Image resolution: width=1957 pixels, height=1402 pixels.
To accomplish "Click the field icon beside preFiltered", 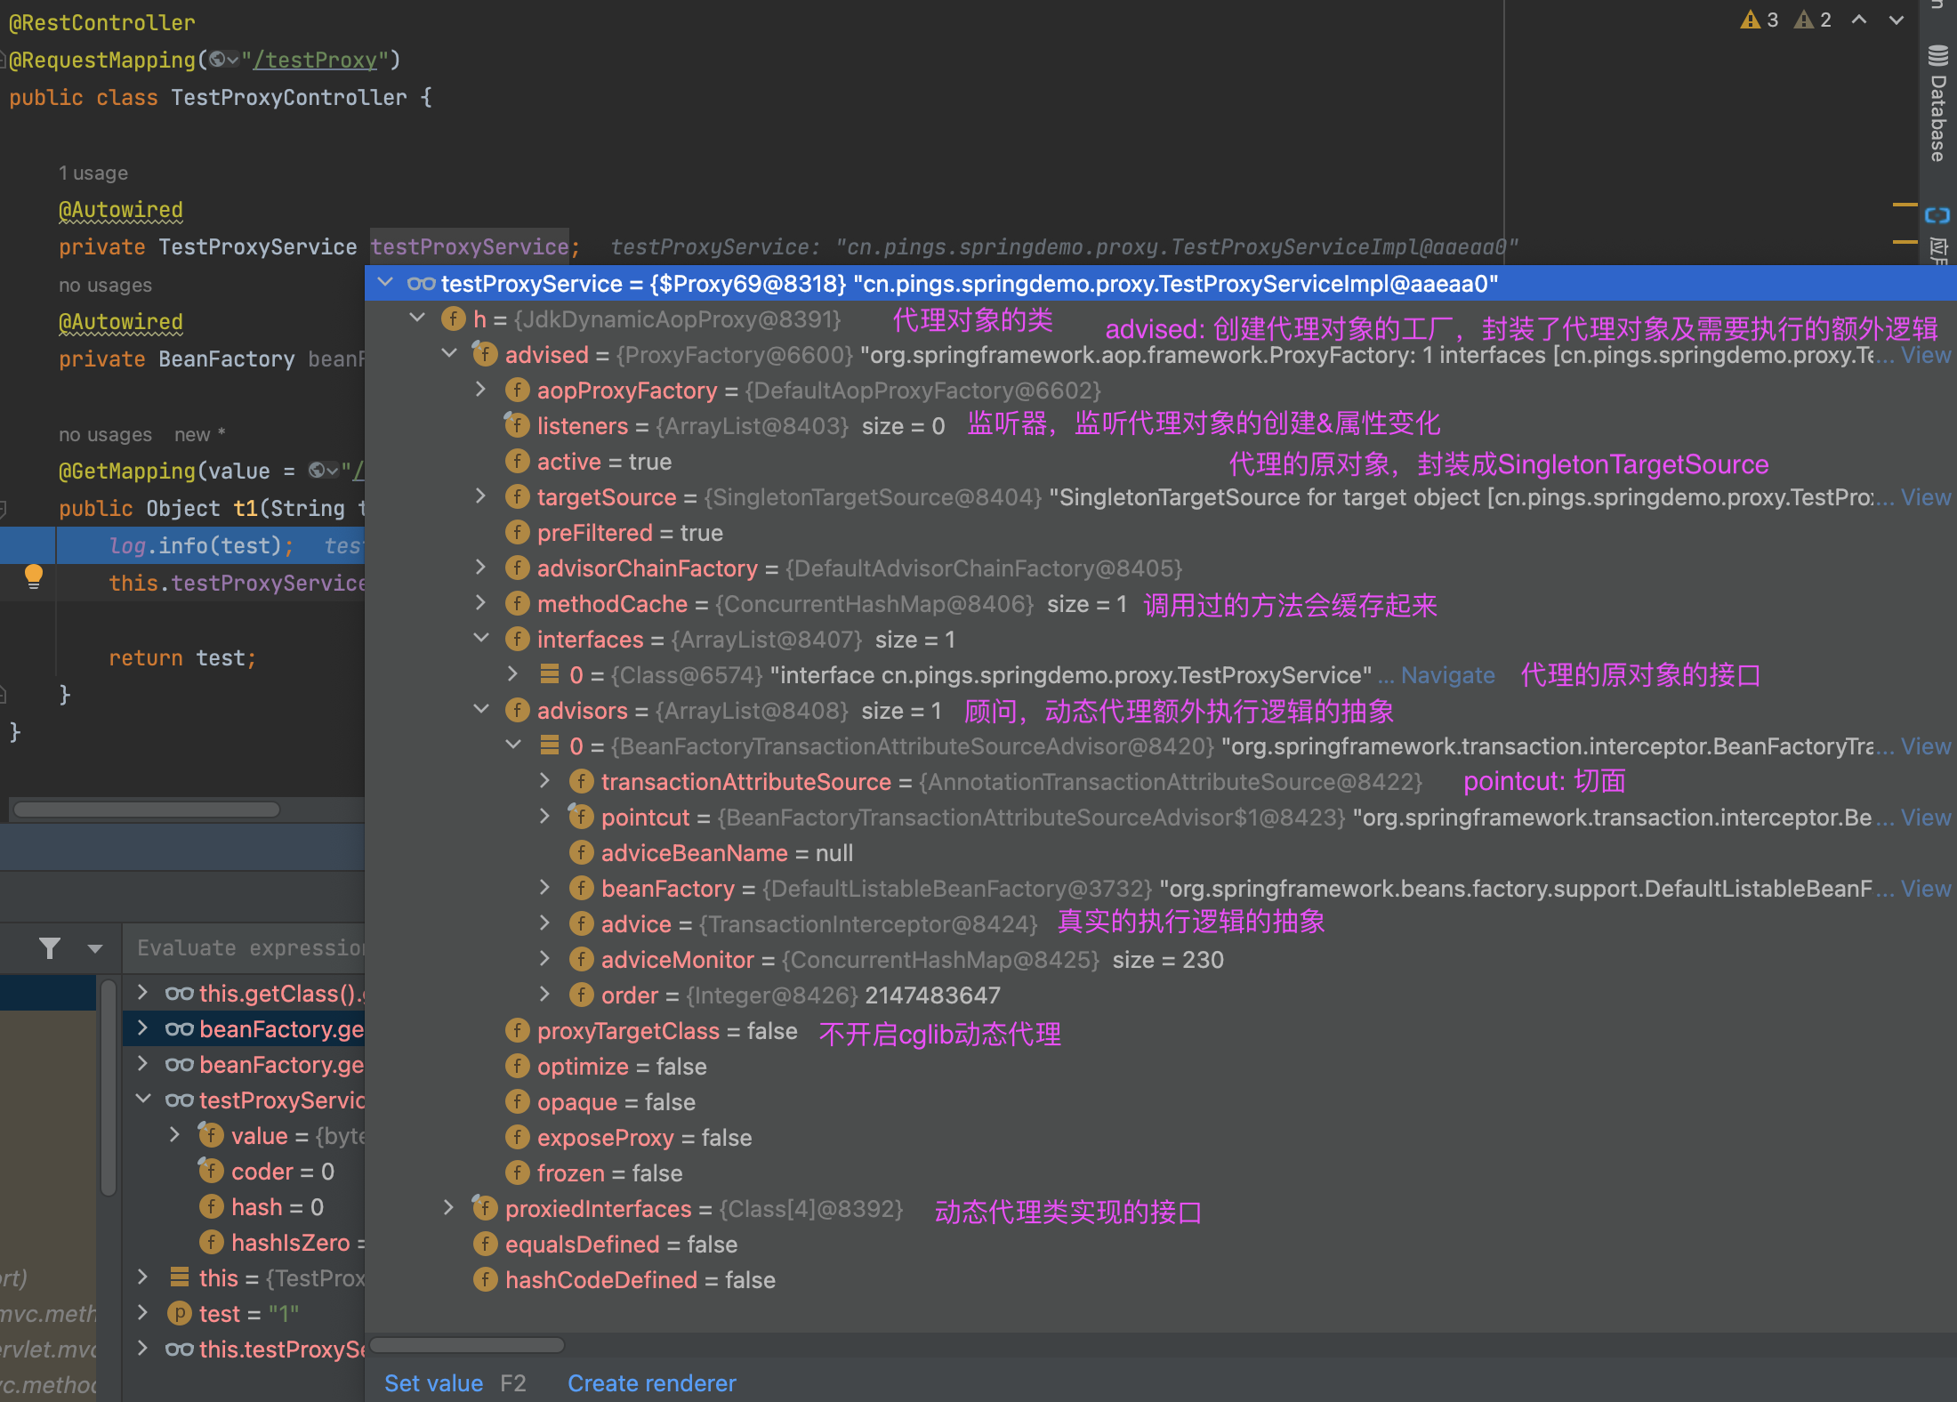I will click(517, 532).
